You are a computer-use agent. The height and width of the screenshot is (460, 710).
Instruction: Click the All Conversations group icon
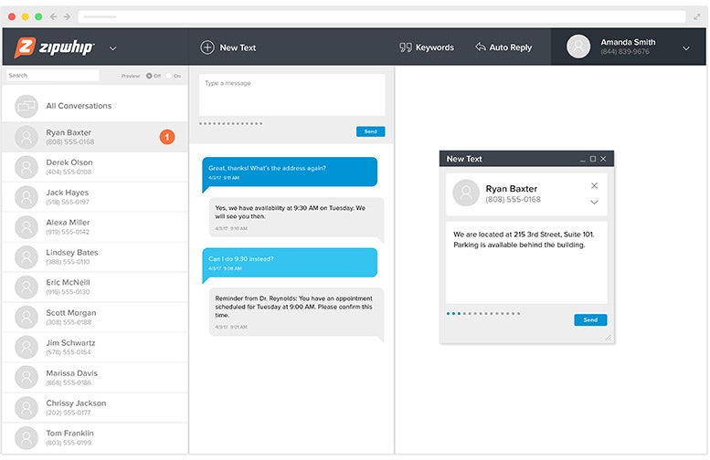tap(26, 106)
